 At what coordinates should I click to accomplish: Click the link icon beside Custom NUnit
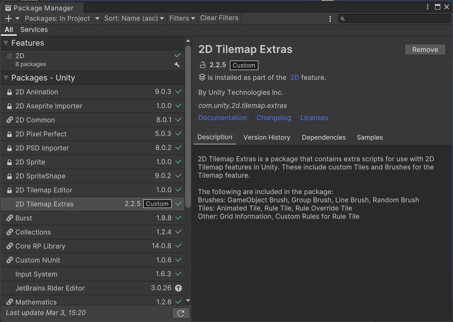(x=9, y=260)
